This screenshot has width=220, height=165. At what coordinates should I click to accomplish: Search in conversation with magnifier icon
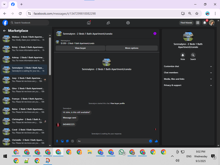[193, 55]
